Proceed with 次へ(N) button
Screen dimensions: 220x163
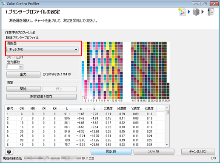pos(154,152)
